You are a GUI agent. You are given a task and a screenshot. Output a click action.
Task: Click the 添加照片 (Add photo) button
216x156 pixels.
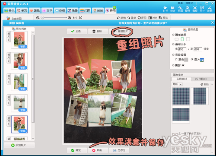[x=19, y=145]
